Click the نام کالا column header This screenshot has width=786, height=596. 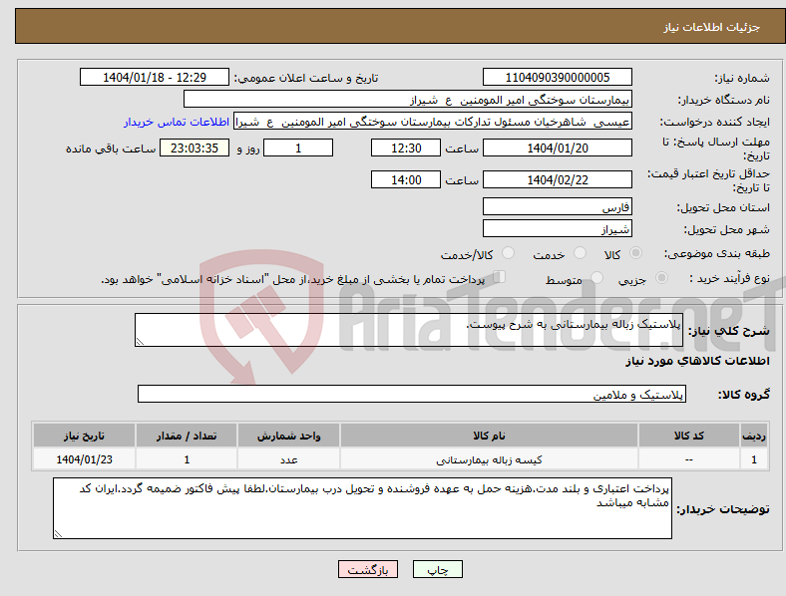(x=489, y=436)
